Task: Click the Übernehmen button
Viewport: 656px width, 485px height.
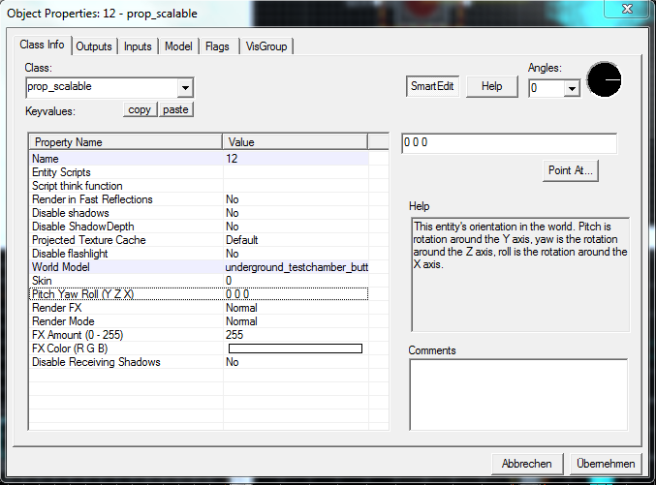Action: point(606,464)
